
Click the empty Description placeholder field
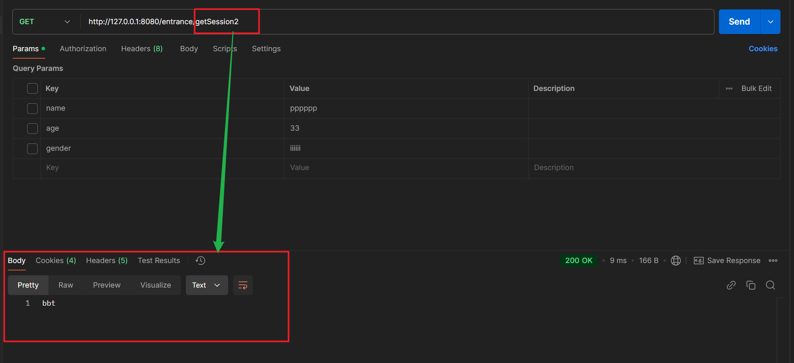click(x=654, y=168)
